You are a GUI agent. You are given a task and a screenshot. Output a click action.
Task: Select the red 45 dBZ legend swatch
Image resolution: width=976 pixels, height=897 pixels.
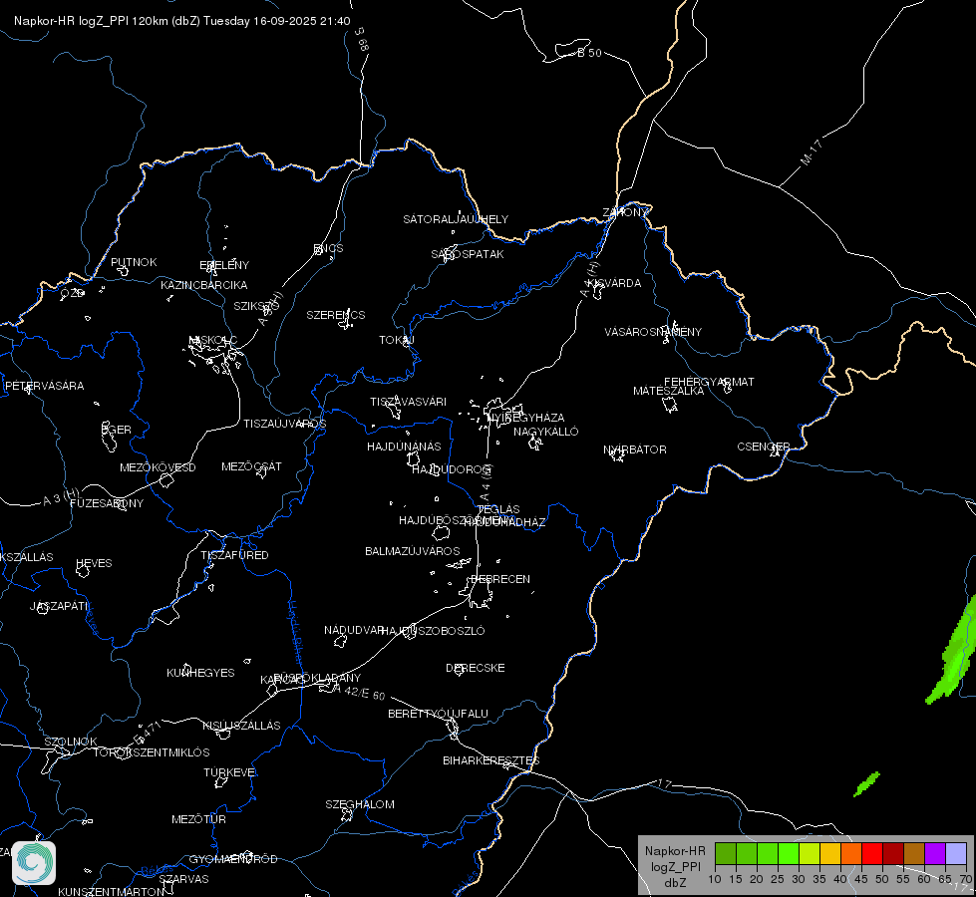[x=872, y=853]
